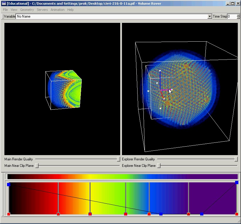Select the top-right blue opacity node
Image resolution: width=241 pixels, height=224 pixels.
(x=237, y=182)
